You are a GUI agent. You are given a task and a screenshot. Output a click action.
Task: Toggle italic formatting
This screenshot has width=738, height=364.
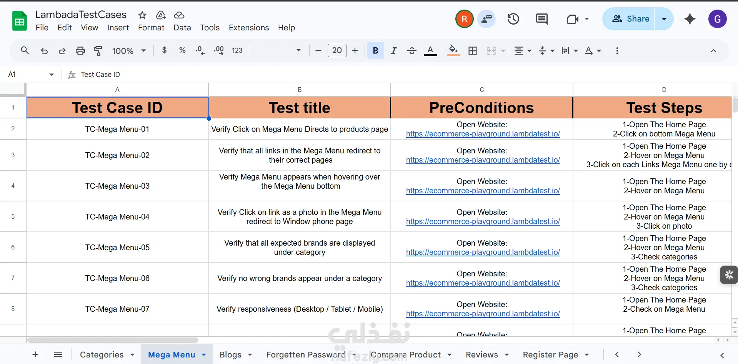(393, 50)
